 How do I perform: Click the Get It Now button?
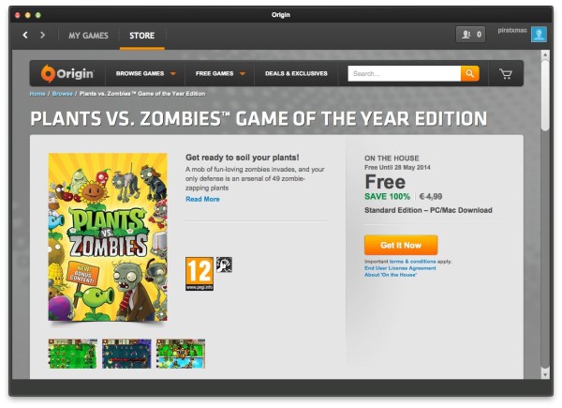(401, 245)
